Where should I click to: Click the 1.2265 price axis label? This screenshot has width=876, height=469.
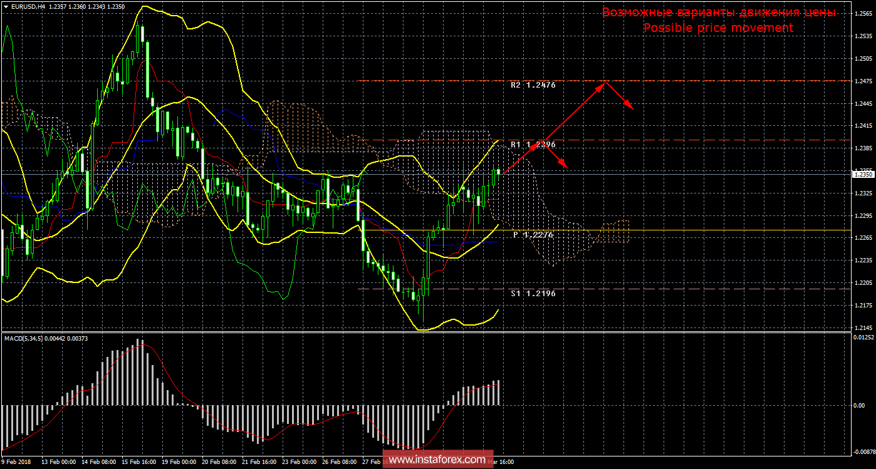coord(862,238)
